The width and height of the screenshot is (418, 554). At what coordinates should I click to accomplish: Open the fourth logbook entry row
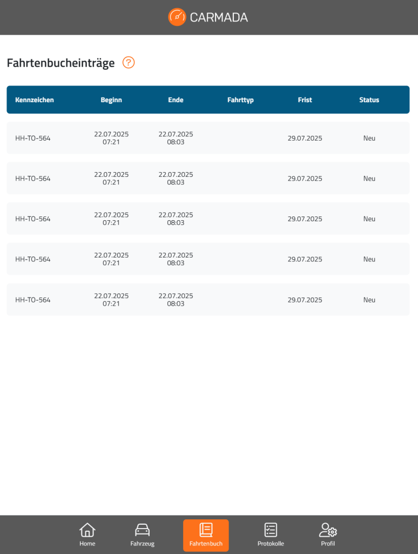[208, 259]
